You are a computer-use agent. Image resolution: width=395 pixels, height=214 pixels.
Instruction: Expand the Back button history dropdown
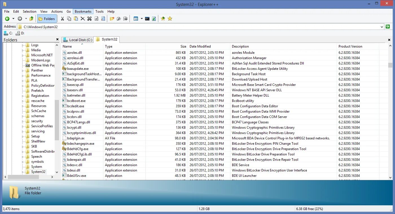[13, 19]
